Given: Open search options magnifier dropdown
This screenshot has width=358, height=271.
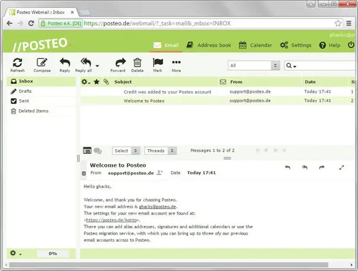Looking at the screenshot, I should pos(291,66).
